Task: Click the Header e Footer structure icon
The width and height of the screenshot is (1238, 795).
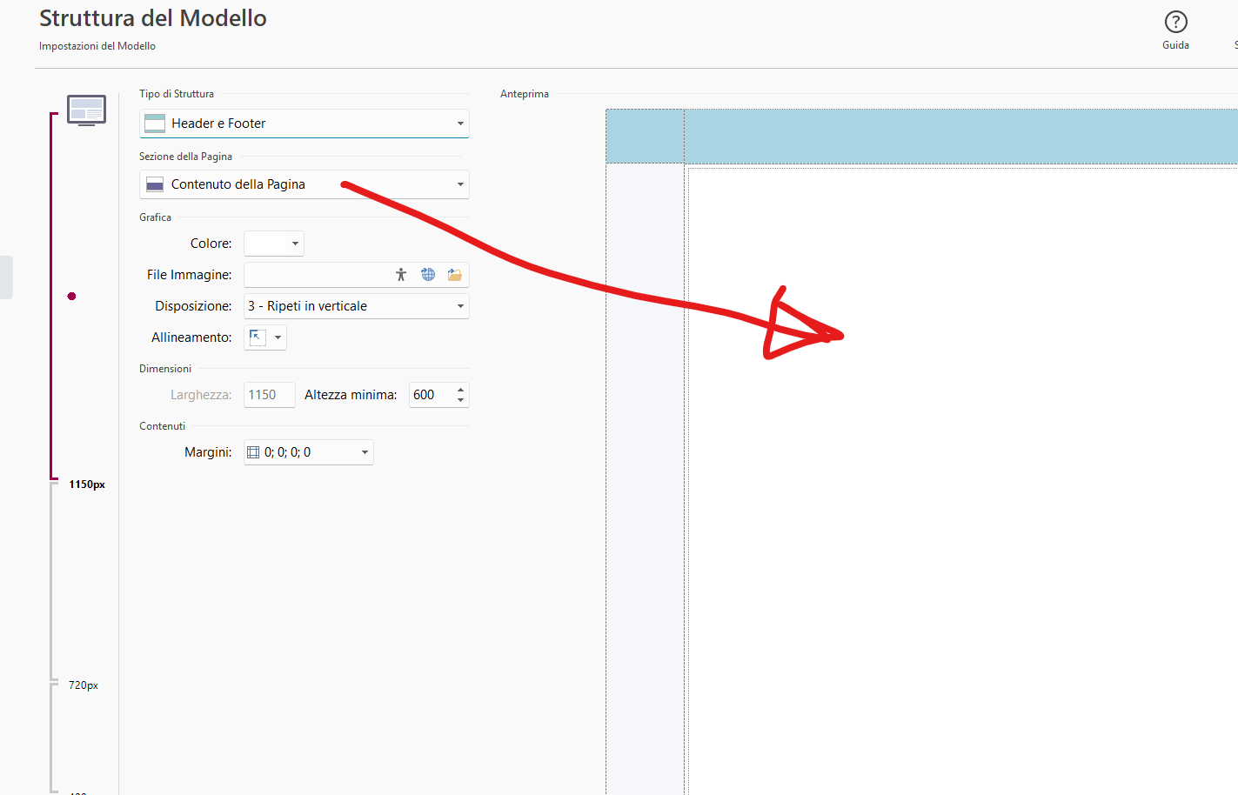Action: tap(155, 124)
